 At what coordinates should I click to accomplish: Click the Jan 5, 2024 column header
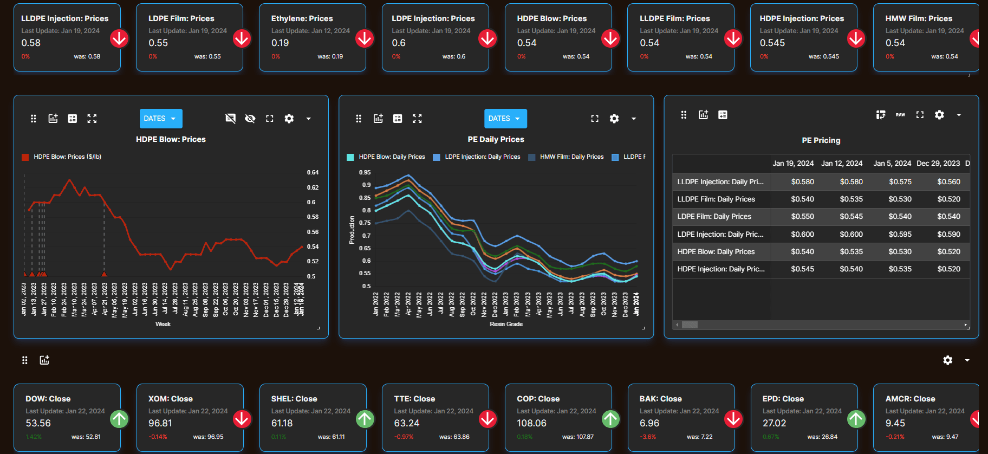pyautogui.click(x=892, y=163)
